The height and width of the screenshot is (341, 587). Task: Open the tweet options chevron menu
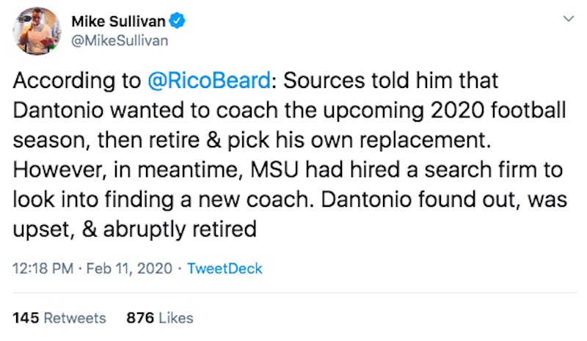pyautogui.click(x=568, y=19)
